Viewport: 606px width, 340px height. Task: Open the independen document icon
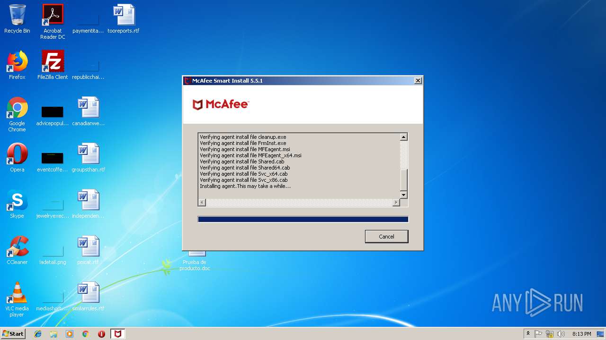88,204
